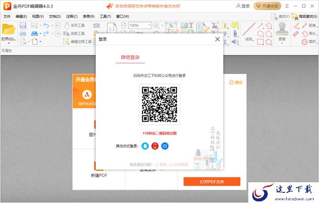Select the rectangle shape tool
The height and width of the screenshot is (203, 319).
pyautogui.click(x=260, y=41)
